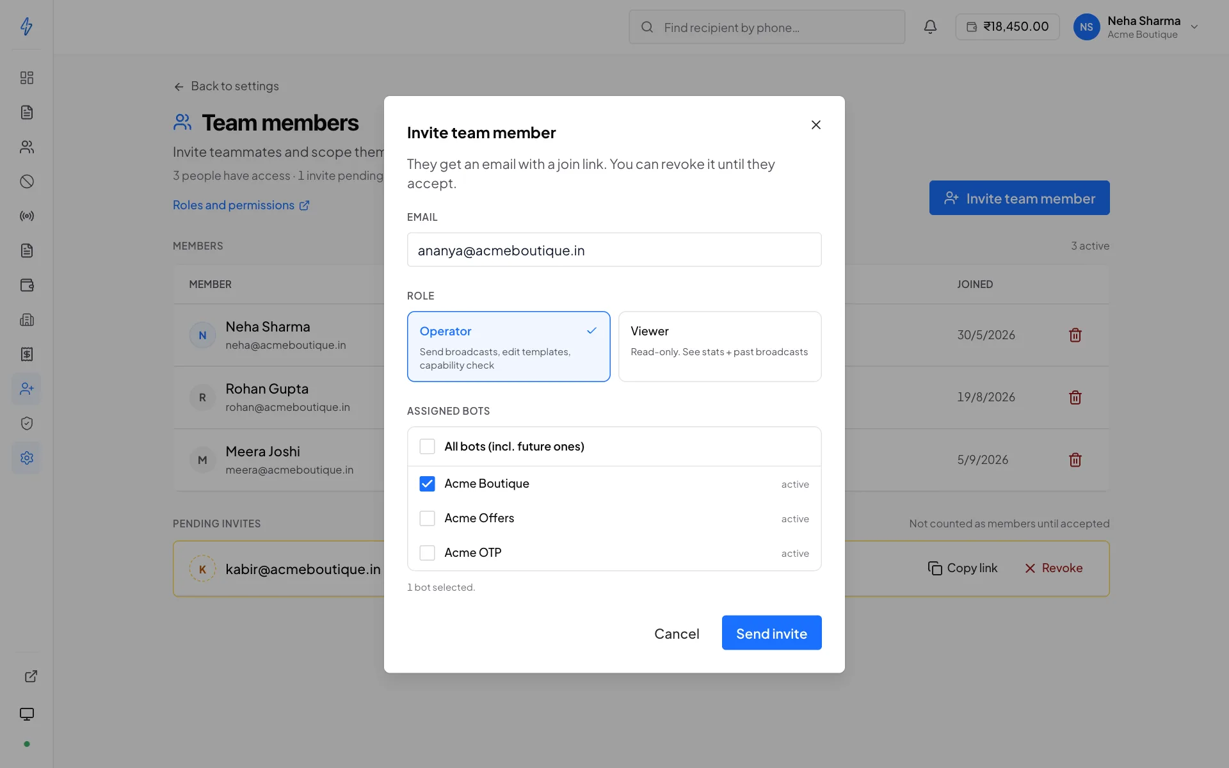The height and width of the screenshot is (768, 1229).
Task: Copy link for kabir pending invite
Action: [963, 568]
